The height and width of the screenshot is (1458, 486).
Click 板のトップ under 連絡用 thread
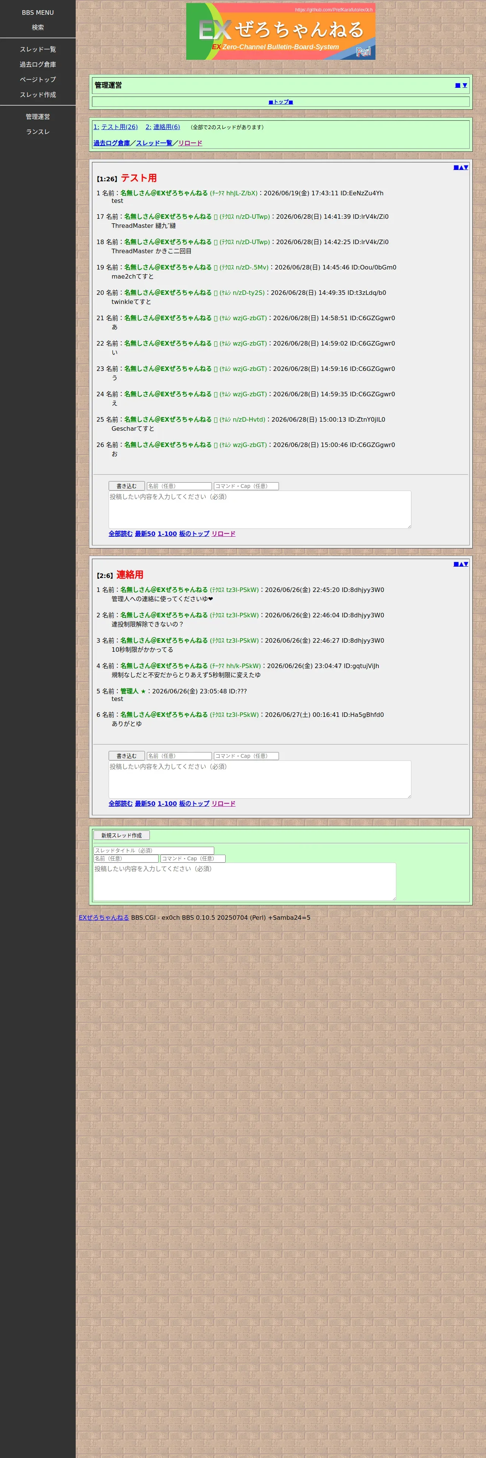pyautogui.click(x=194, y=804)
